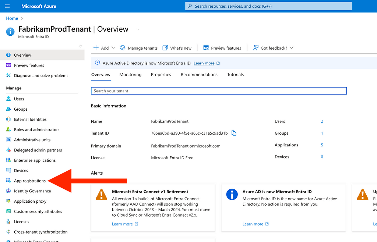Select Overview in the left sidebar
This screenshot has height=242, width=377.
coord(42,55)
